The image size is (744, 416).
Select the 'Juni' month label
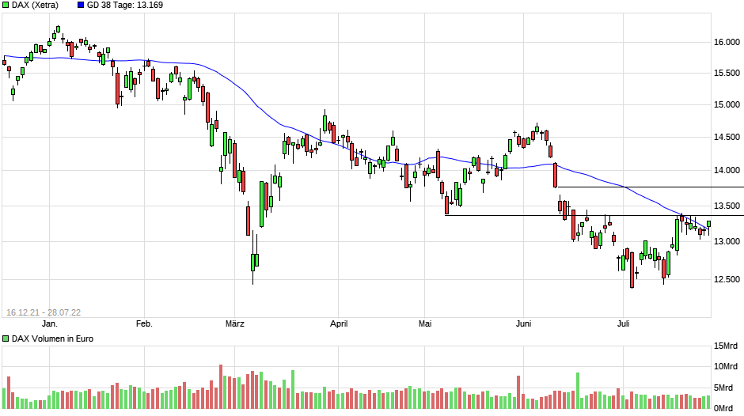point(522,323)
